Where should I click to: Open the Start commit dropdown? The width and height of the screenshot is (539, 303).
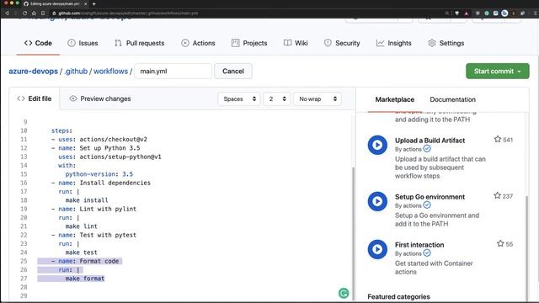498,71
